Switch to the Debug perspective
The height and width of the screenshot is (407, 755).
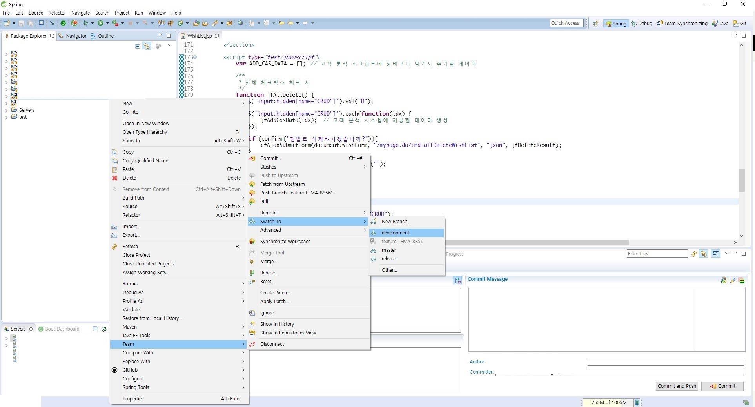click(641, 24)
